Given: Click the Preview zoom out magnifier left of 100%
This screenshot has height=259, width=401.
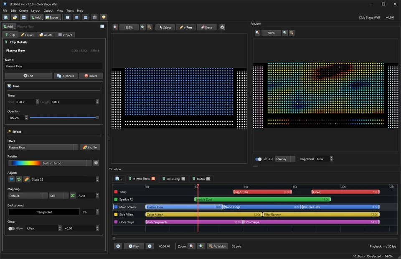Looking at the screenshot, I should coord(258,33).
